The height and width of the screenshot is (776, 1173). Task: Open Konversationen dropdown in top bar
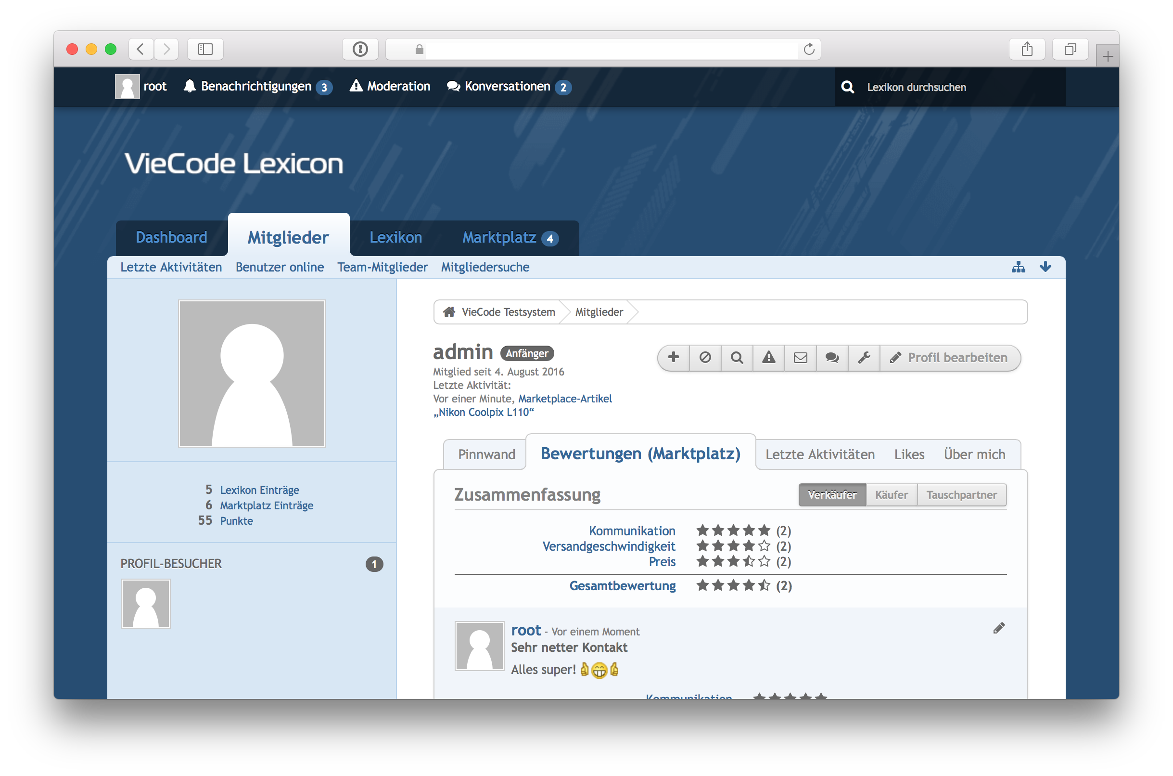(x=509, y=87)
